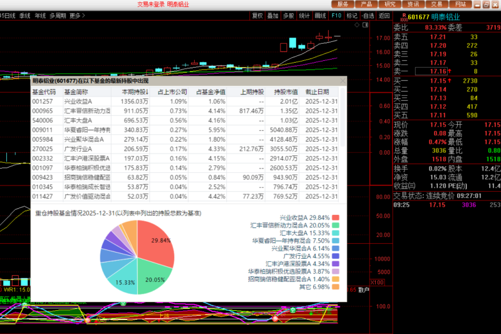
Task: Click the X100 volume unit label
Action: tap(377, 283)
